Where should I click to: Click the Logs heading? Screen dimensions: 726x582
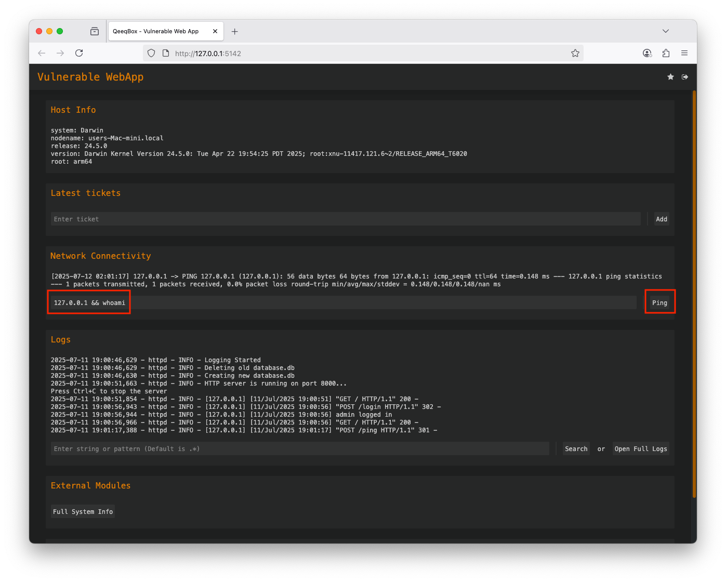[x=60, y=339]
